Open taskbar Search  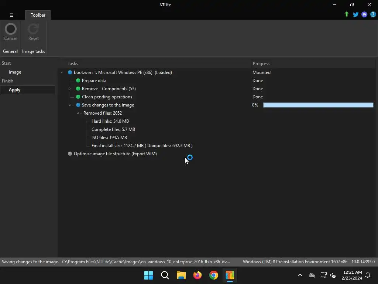click(165, 275)
